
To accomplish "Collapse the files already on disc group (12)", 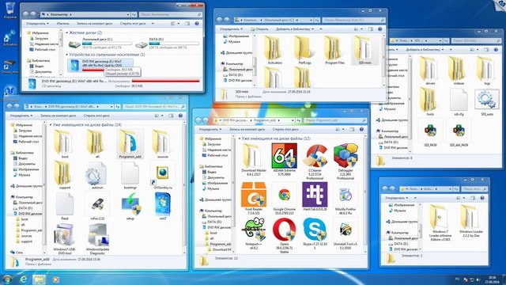I will point(240,139).
